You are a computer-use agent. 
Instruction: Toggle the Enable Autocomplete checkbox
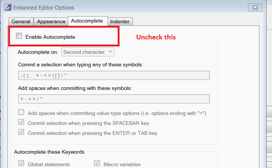point(19,36)
